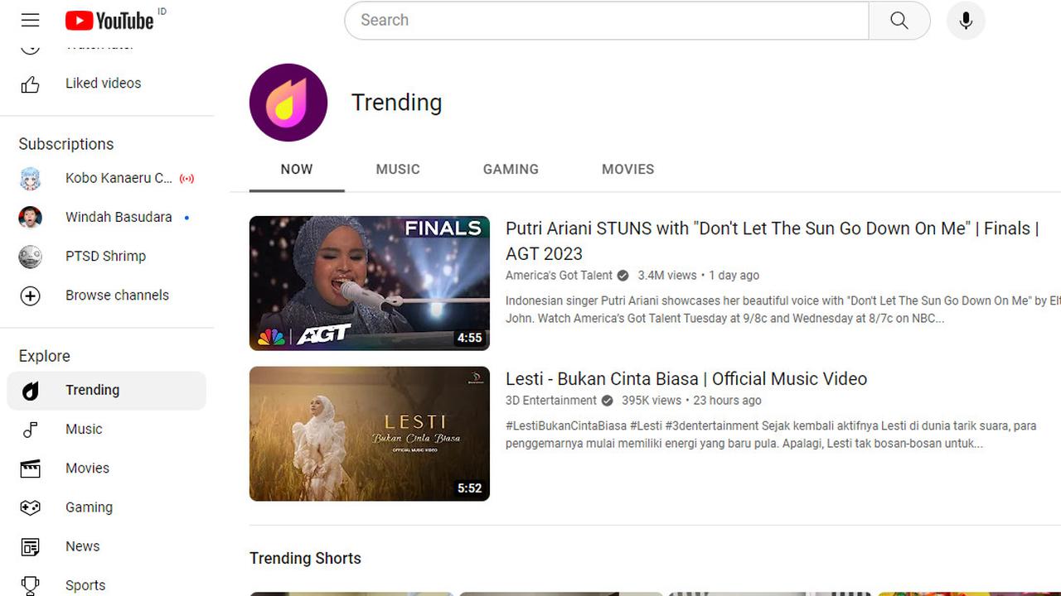The height and width of the screenshot is (596, 1061).
Task: Switch to the MOVIES tab
Action: 627,169
